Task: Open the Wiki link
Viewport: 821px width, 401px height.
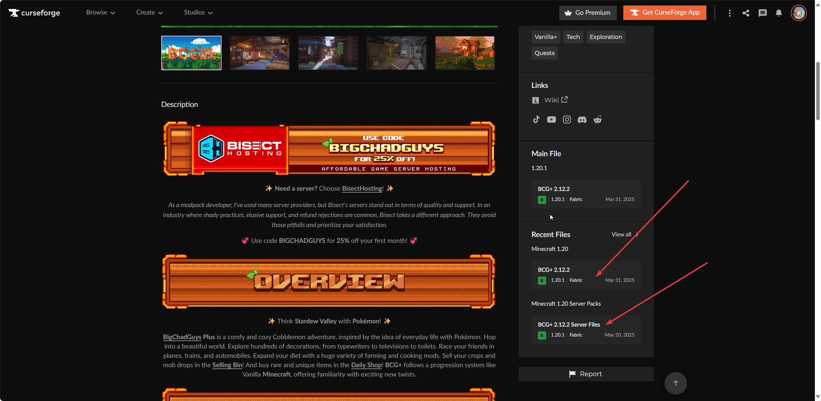Action: 551,100
